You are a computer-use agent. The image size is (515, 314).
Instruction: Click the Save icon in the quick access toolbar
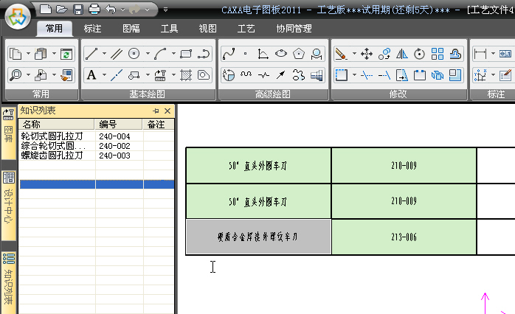tap(77, 10)
